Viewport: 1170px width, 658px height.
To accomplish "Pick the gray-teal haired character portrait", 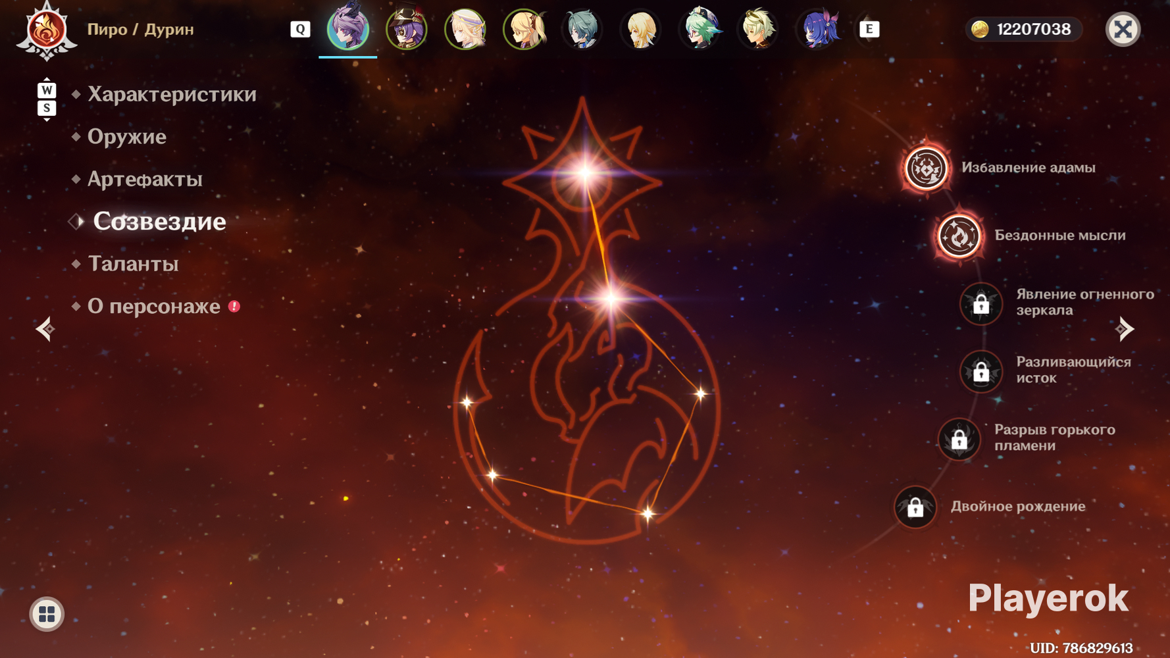I will [582, 29].
